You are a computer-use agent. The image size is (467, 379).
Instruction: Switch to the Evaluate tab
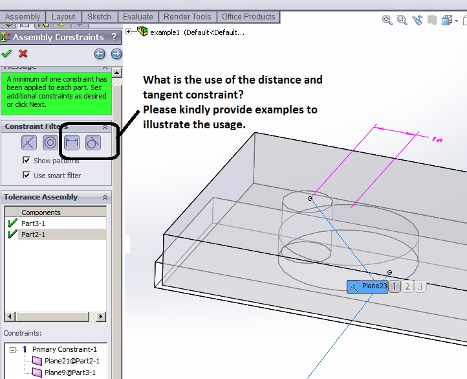(138, 17)
